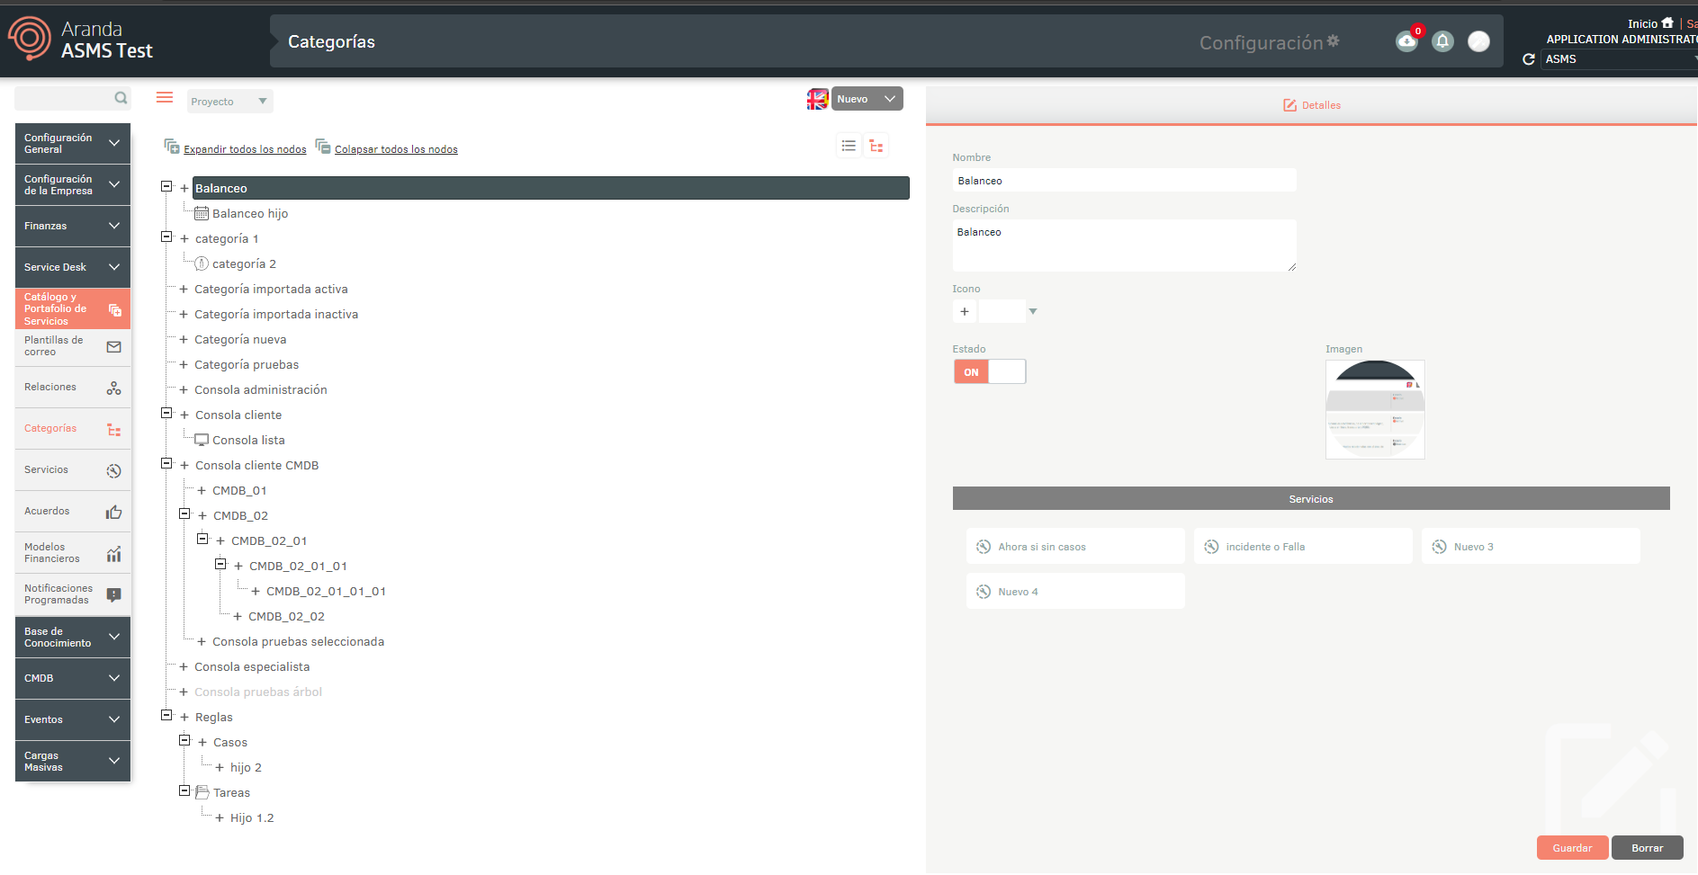Click plus icon next to Balanceo node
Screen dimensions: 1698x875
(x=184, y=189)
